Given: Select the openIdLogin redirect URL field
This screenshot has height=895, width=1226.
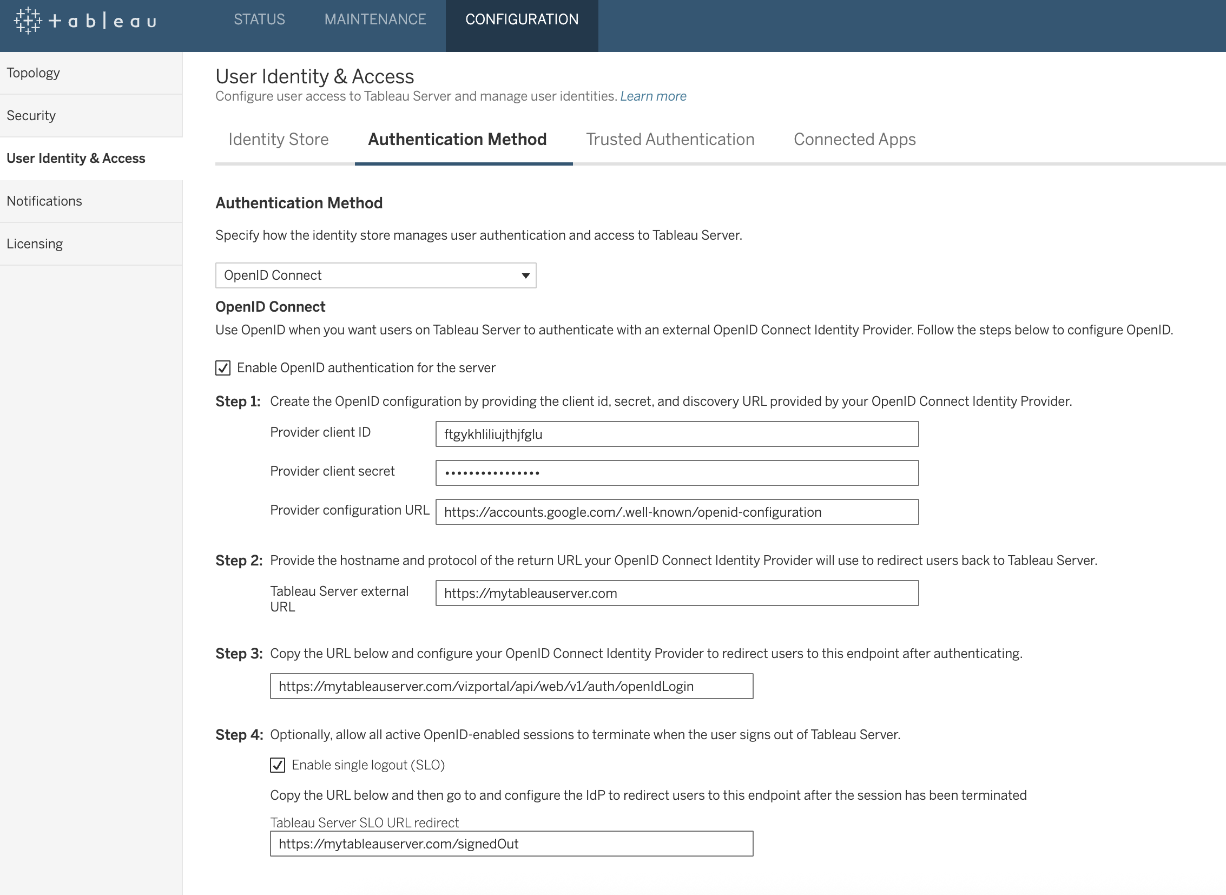Looking at the screenshot, I should (511, 687).
